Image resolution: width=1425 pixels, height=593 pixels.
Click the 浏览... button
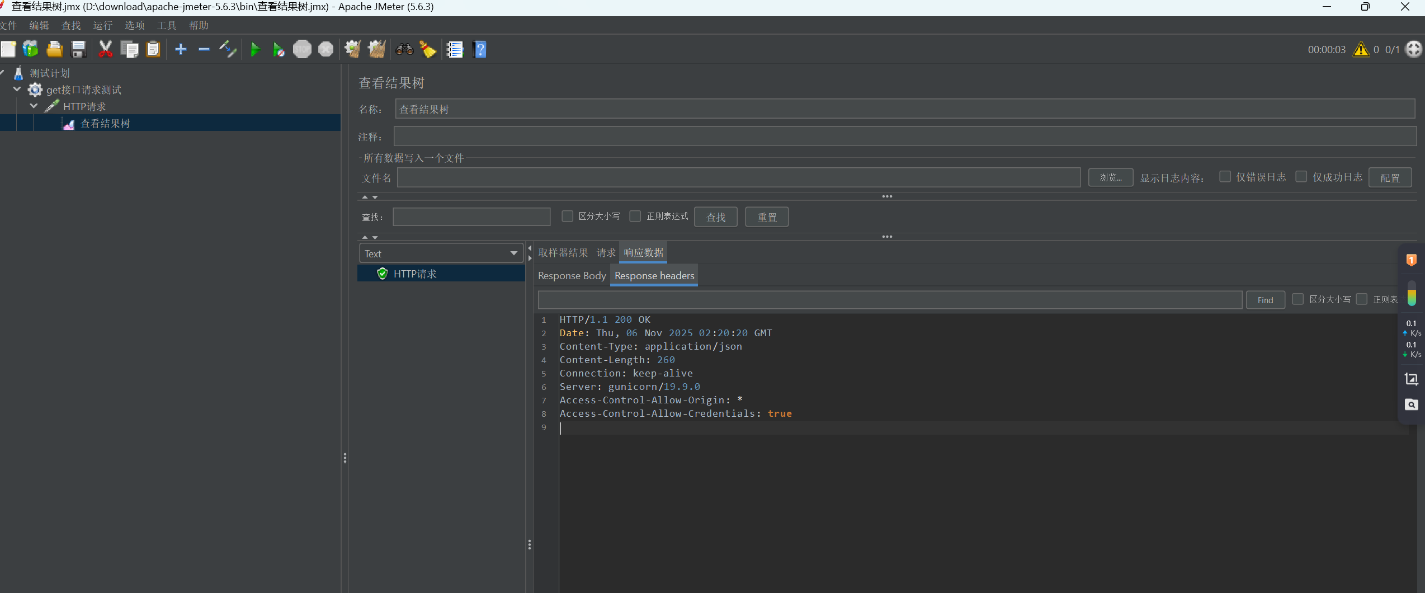(1111, 177)
